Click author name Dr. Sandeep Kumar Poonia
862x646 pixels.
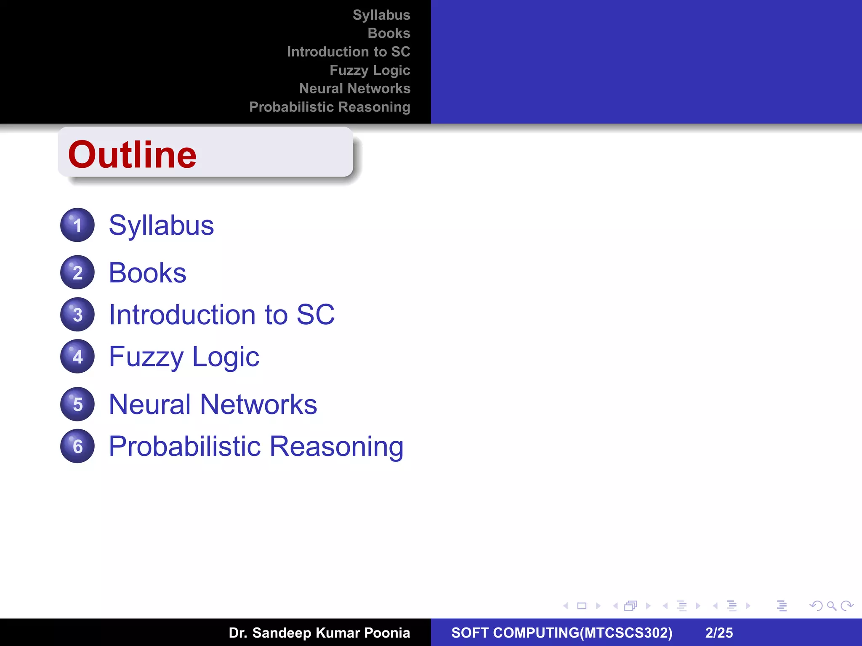click(x=319, y=633)
